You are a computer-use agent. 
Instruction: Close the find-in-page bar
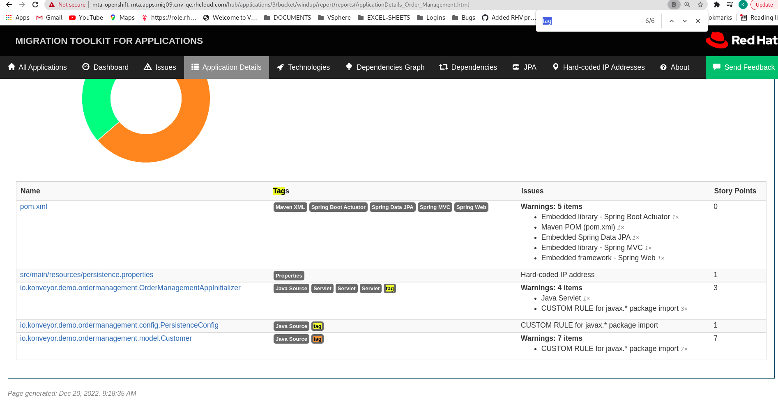click(697, 21)
